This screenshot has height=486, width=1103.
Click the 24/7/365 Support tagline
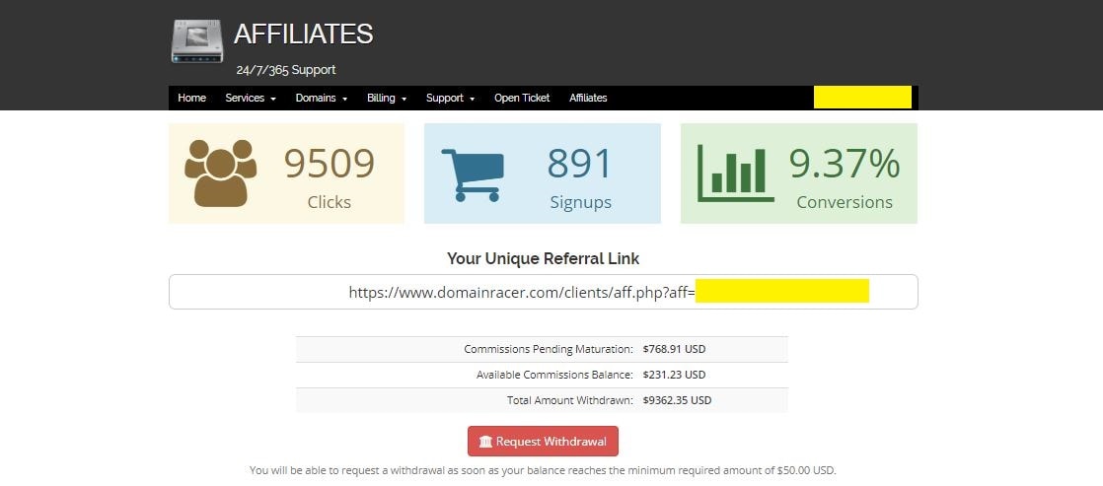click(285, 70)
